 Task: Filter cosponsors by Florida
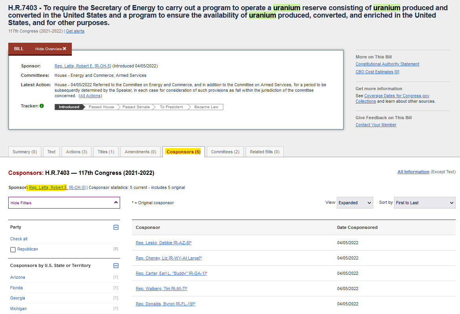(16, 288)
